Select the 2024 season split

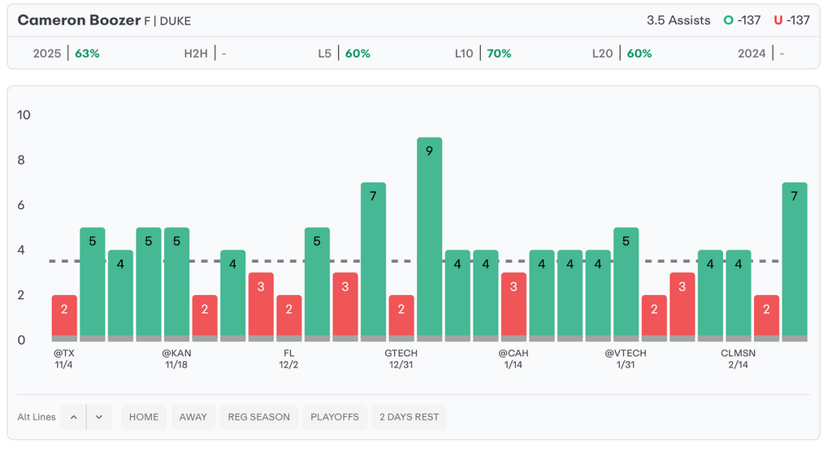760,54
